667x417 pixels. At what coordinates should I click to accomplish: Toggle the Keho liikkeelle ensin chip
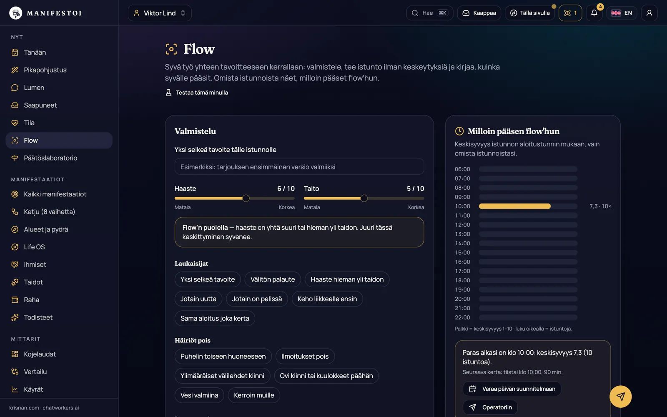[327, 299]
